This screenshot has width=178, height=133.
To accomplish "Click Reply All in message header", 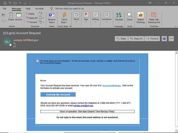I will click(x=136, y=39).
